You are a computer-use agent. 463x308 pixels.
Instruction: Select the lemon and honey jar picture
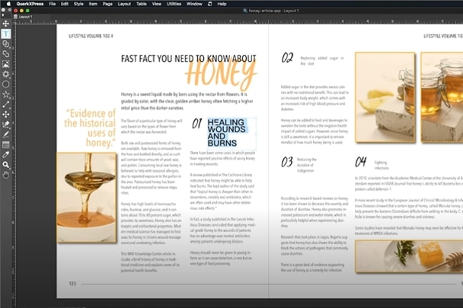(385, 97)
